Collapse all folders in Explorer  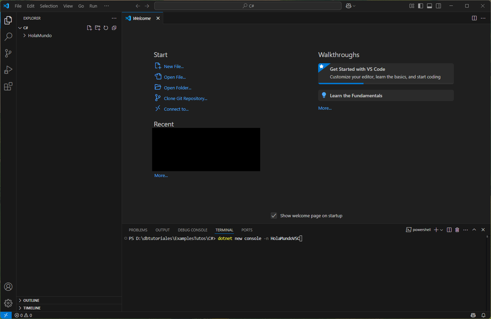pyautogui.click(x=114, y=28)
